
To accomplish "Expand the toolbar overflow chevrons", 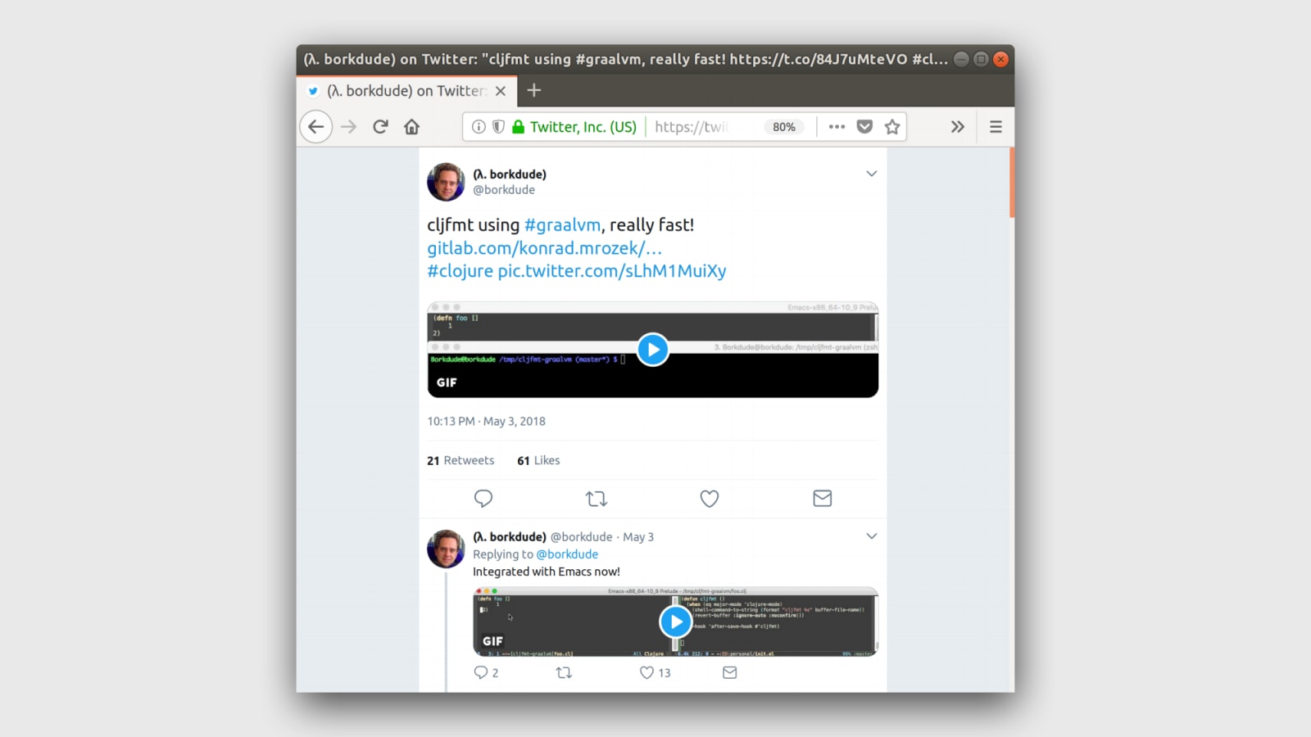I will (957, 127).
